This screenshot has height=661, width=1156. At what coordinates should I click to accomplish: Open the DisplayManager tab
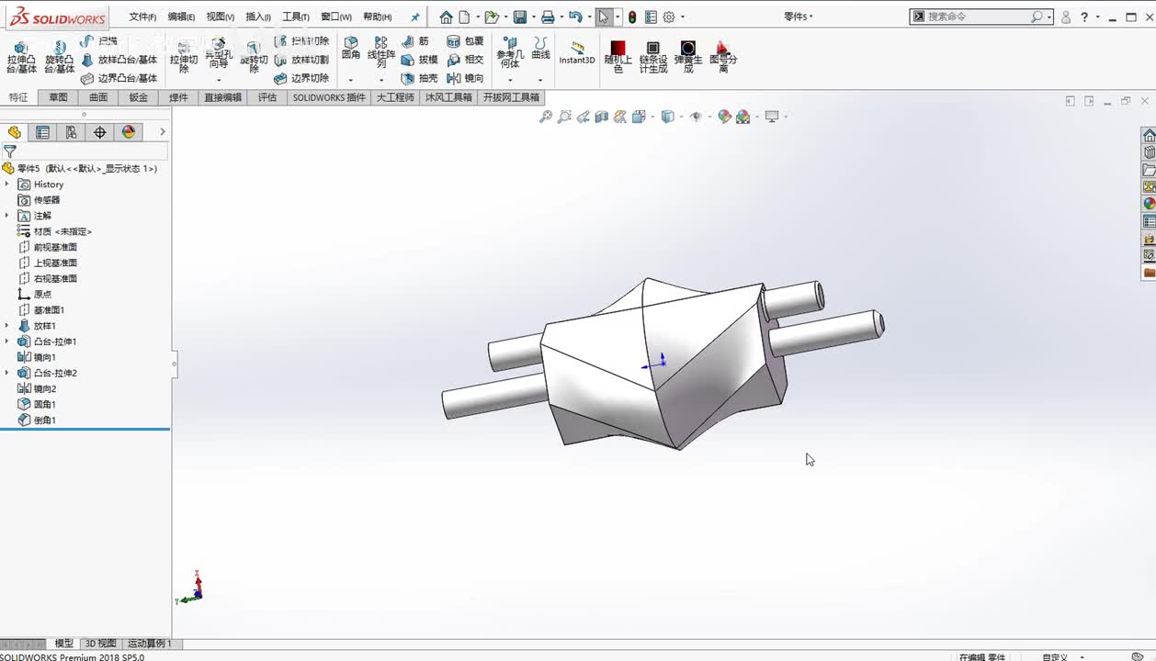coord(128,132)
